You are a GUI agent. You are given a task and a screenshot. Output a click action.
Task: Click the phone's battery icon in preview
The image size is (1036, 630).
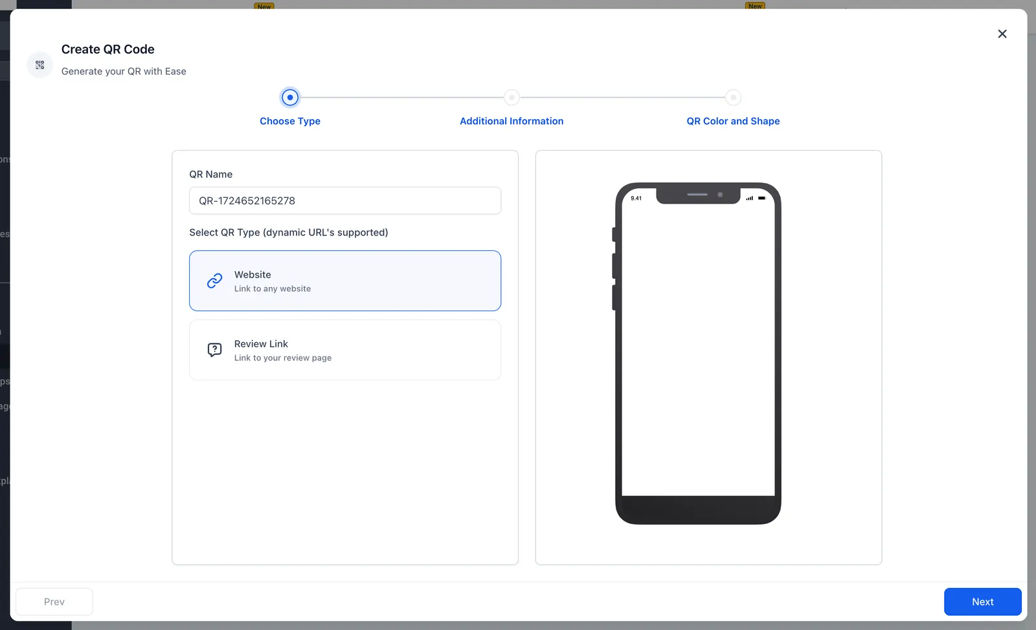(761, 198)
